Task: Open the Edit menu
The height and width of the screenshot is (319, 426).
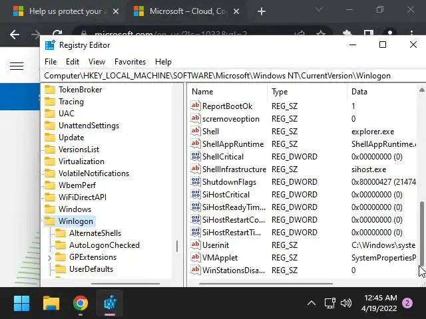Action: click(73, 62)
